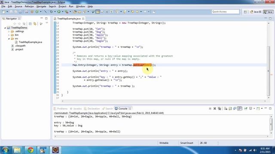
Task: Toggle Show Console on output change
Action: click(x=240, y=109)
